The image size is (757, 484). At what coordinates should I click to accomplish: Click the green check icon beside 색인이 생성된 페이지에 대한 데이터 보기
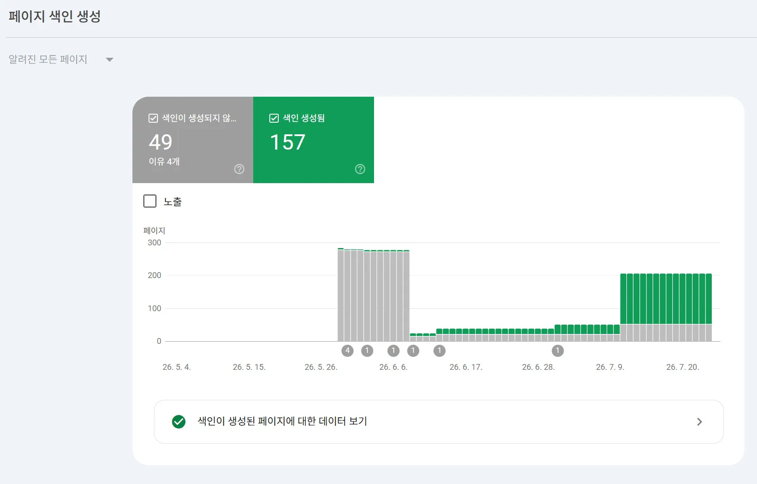tap(179, 421)
